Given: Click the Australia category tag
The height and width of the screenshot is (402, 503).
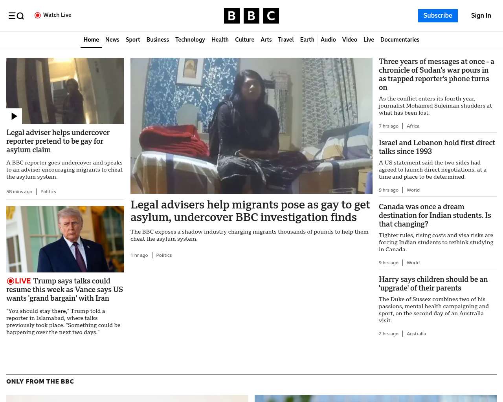Looking at the screenshot, I should [x=416, y=334].
